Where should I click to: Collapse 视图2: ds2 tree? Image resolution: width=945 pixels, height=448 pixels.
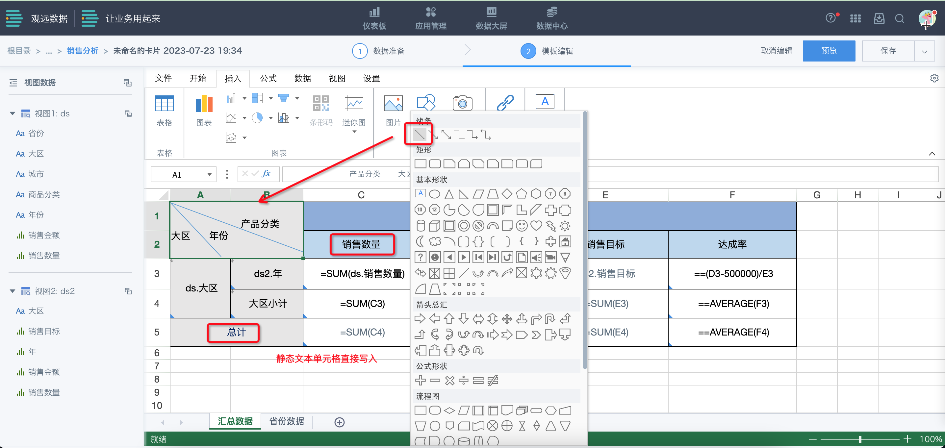click(13, 291)
